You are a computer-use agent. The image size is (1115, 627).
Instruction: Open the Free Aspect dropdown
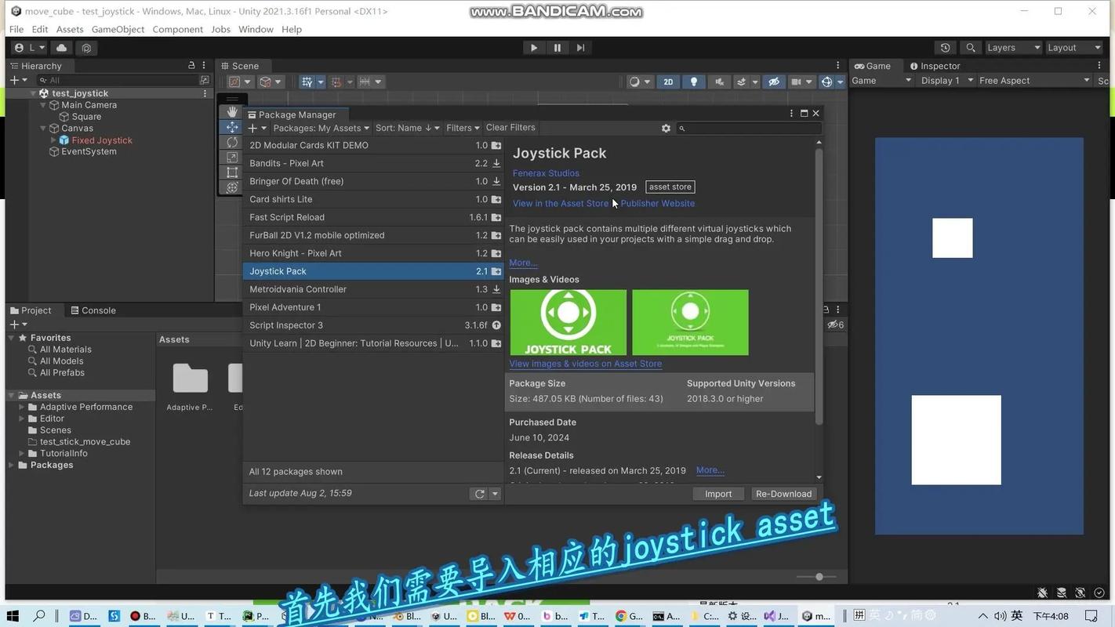click(1034, 81)
